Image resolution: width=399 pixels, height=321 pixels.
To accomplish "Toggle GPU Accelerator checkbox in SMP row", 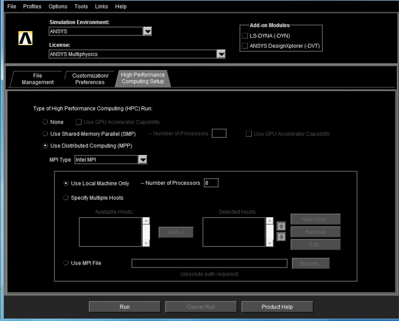I will click(249, 134).
